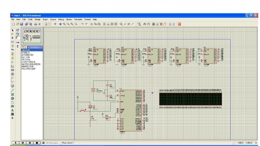
Task: Pick the junction dot mode tool
Action: click(x=12, y=38)
